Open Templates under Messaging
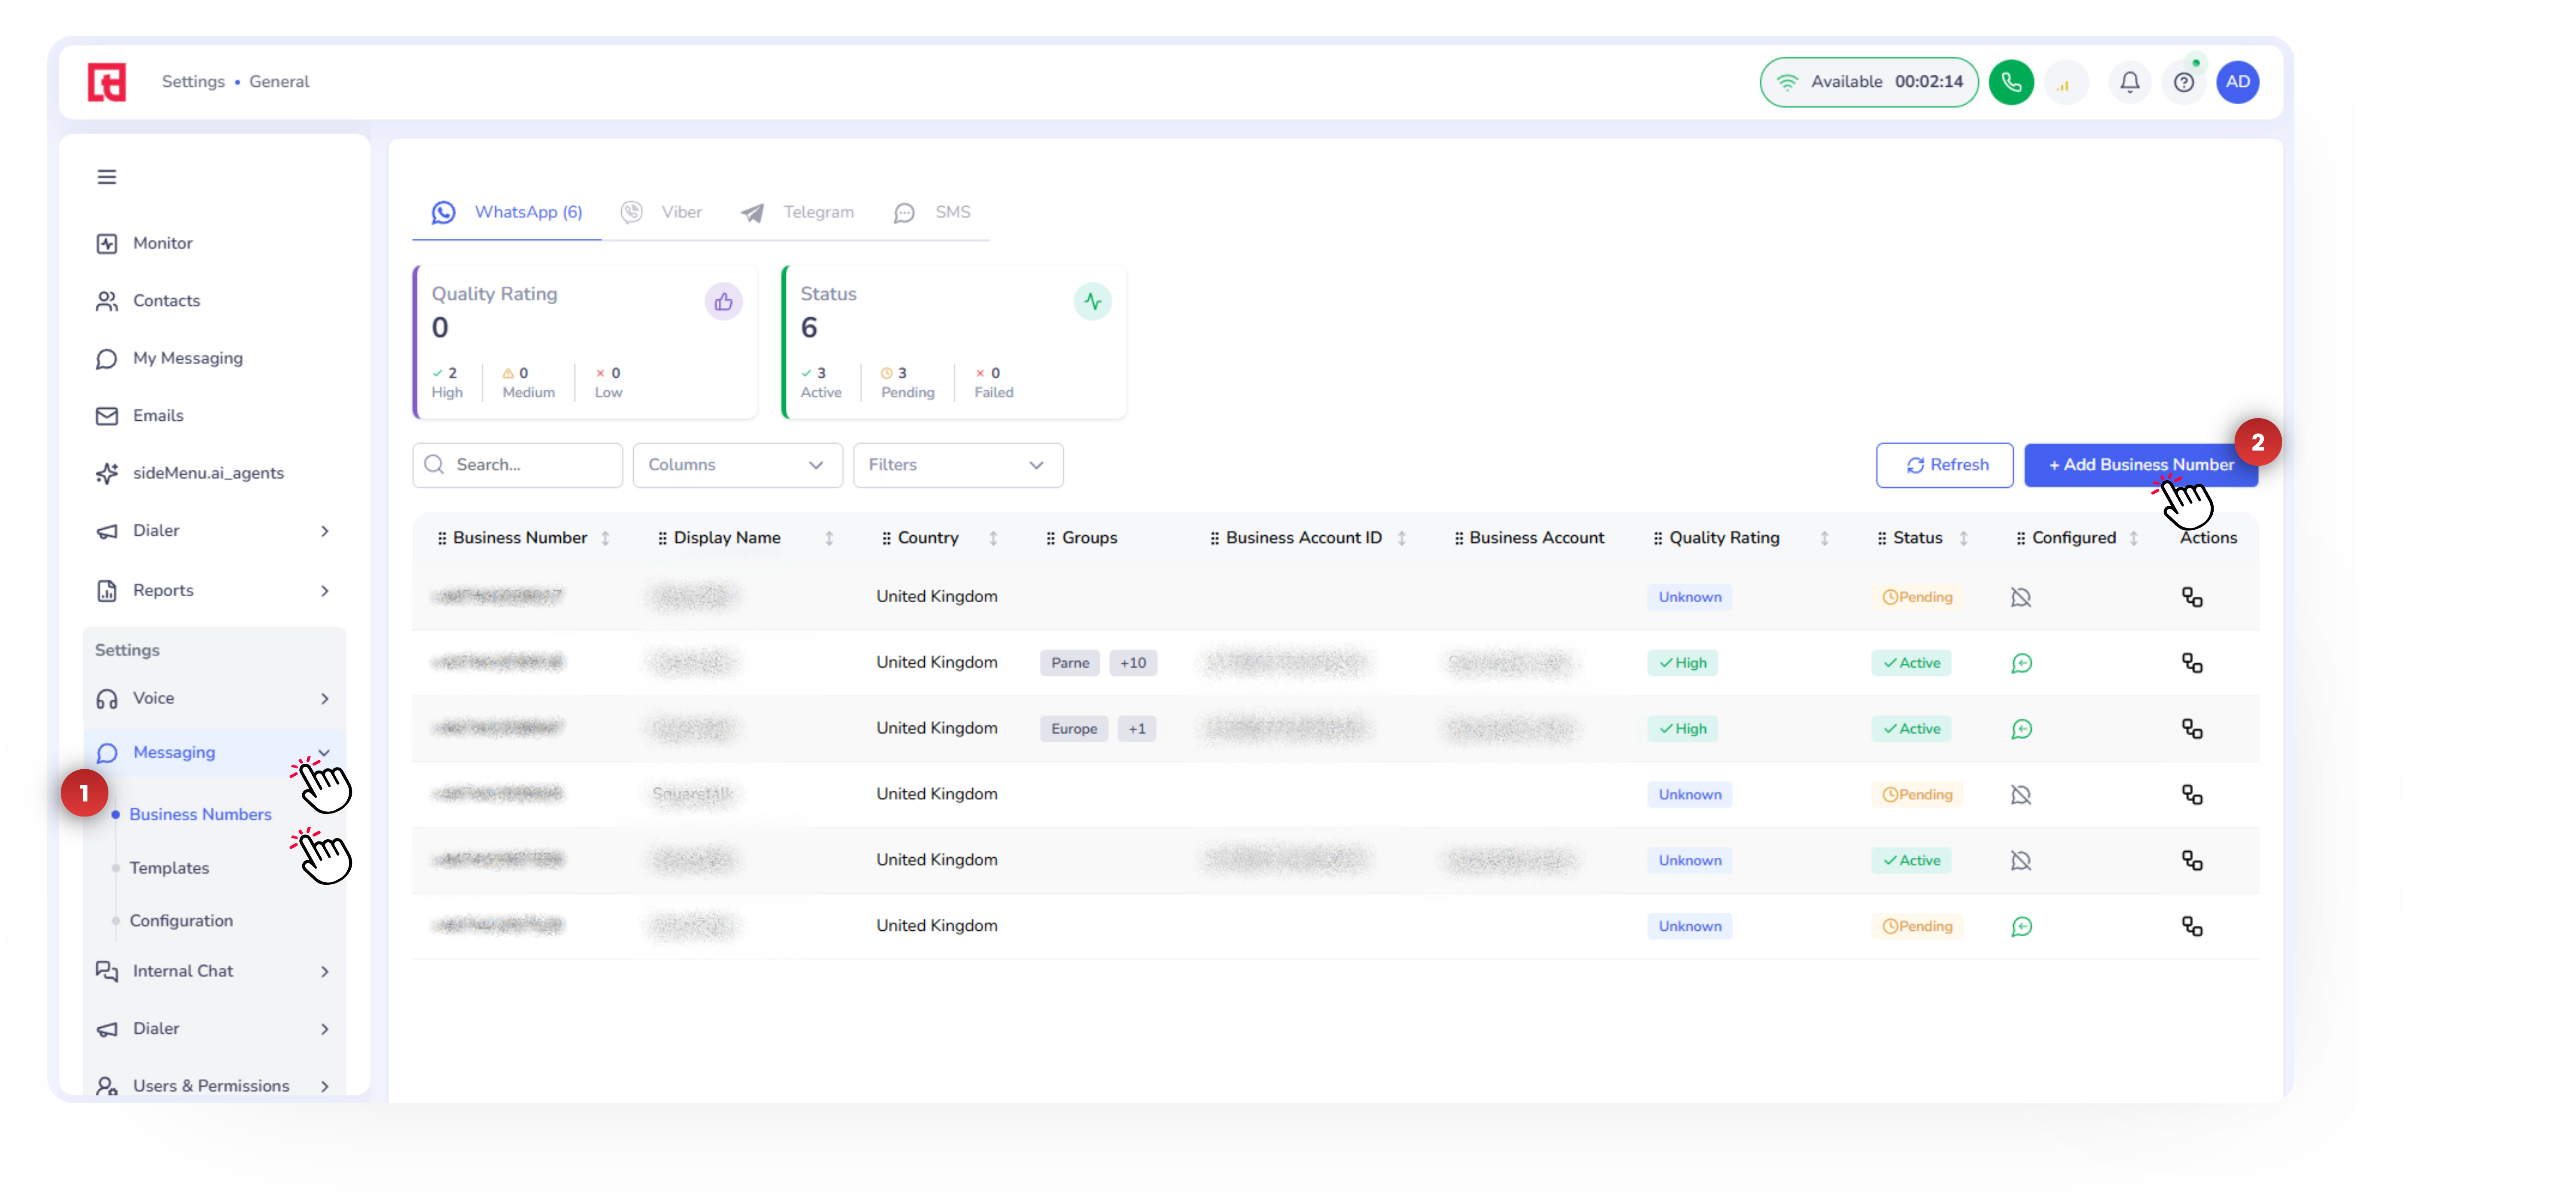The width and height of the screenshot is (2576, 1202). (x=169, y=868)
